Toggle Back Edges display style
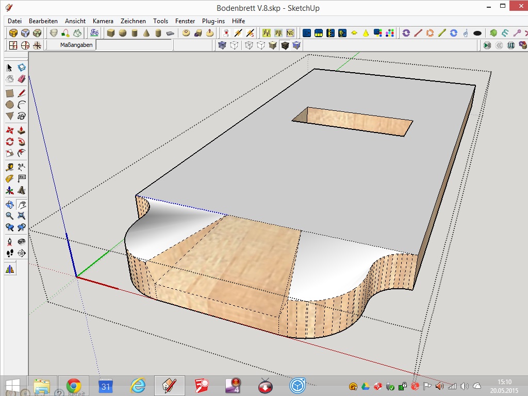The height and width of the screenshot is (396, 528). tap(235, 45)
